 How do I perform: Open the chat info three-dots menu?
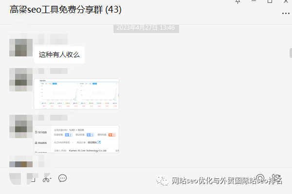286,14
